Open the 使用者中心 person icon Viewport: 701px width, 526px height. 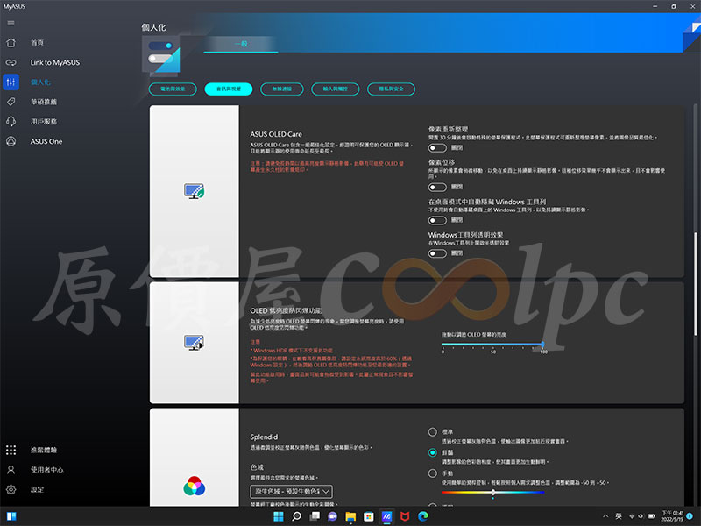pos(11,470)
